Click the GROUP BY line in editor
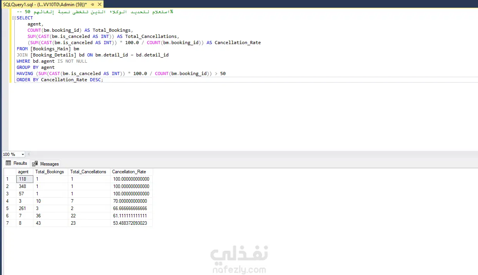Viewport: 478px width, 275px height. [36, 67]
